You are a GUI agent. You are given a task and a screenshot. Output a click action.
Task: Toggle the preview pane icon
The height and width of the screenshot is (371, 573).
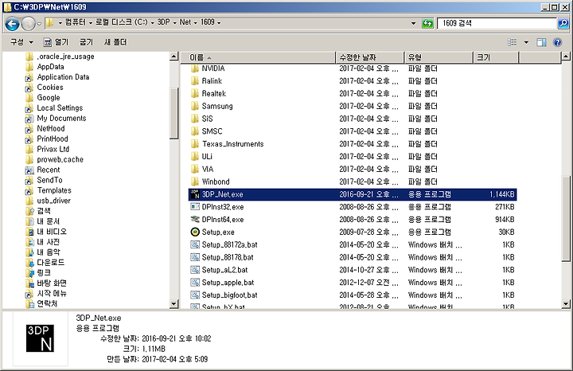[542, 42]
